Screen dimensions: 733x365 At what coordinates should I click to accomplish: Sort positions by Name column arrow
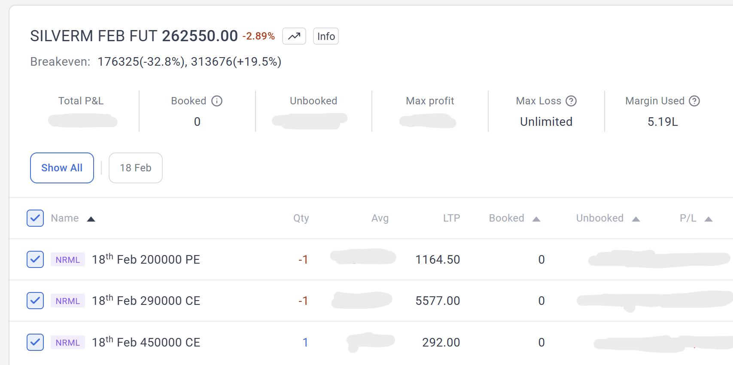coord(91,219)
